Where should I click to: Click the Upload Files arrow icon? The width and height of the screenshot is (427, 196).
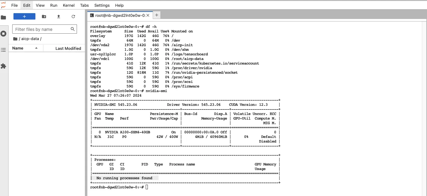coord(59,17)
